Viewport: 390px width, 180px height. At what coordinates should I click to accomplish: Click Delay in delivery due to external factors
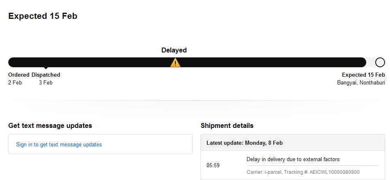[293, 159]
